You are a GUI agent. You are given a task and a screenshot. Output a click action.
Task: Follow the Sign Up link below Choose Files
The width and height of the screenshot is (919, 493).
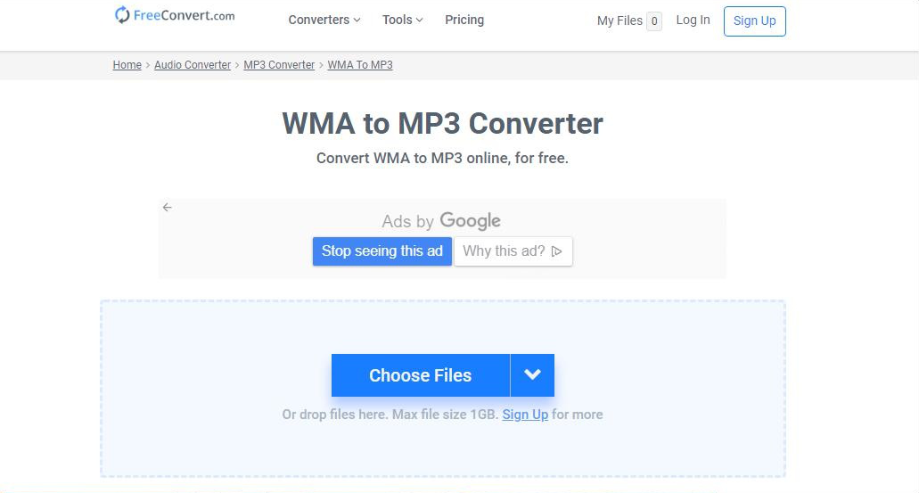[x=525, y=415]
